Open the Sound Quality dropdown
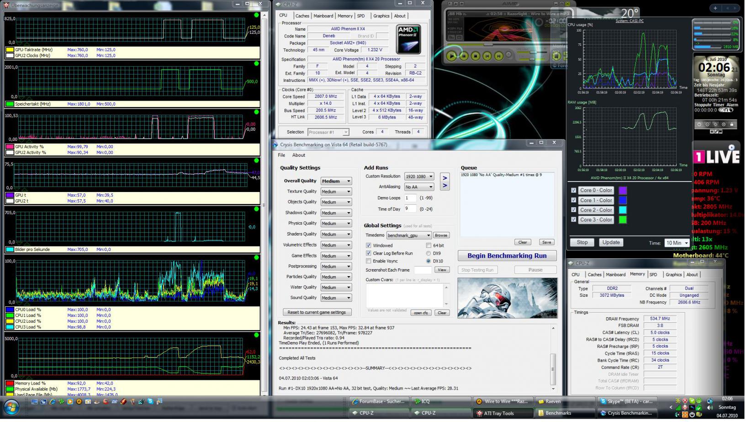Viewport: 746px width, 422px height. 336,298
